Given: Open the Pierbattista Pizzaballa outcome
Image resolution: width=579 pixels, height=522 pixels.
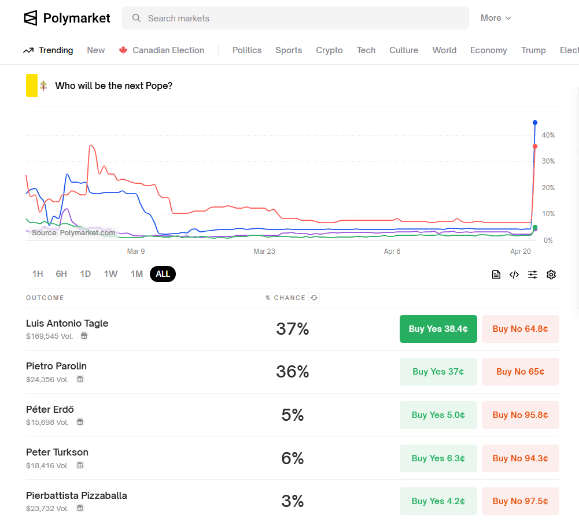Looking at the screenshot, I should [x=76, y=495].
